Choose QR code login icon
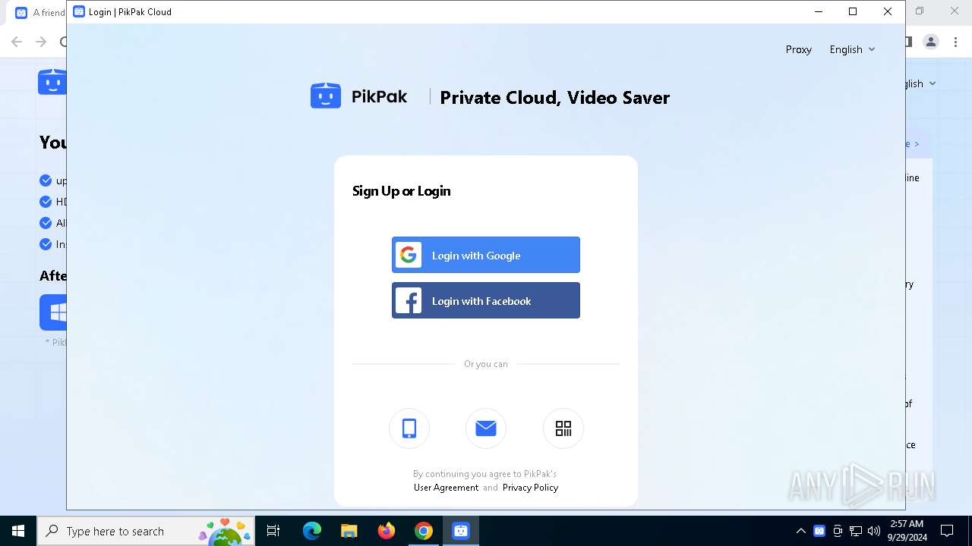The height and width of the screenshot is (546, 972). coord(563,428)
